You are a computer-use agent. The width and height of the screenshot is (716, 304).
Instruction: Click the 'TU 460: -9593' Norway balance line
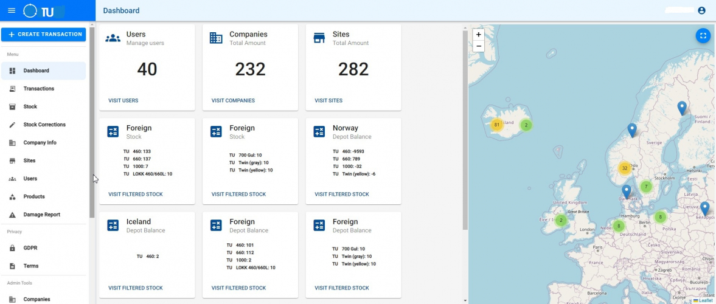[348, 151]
